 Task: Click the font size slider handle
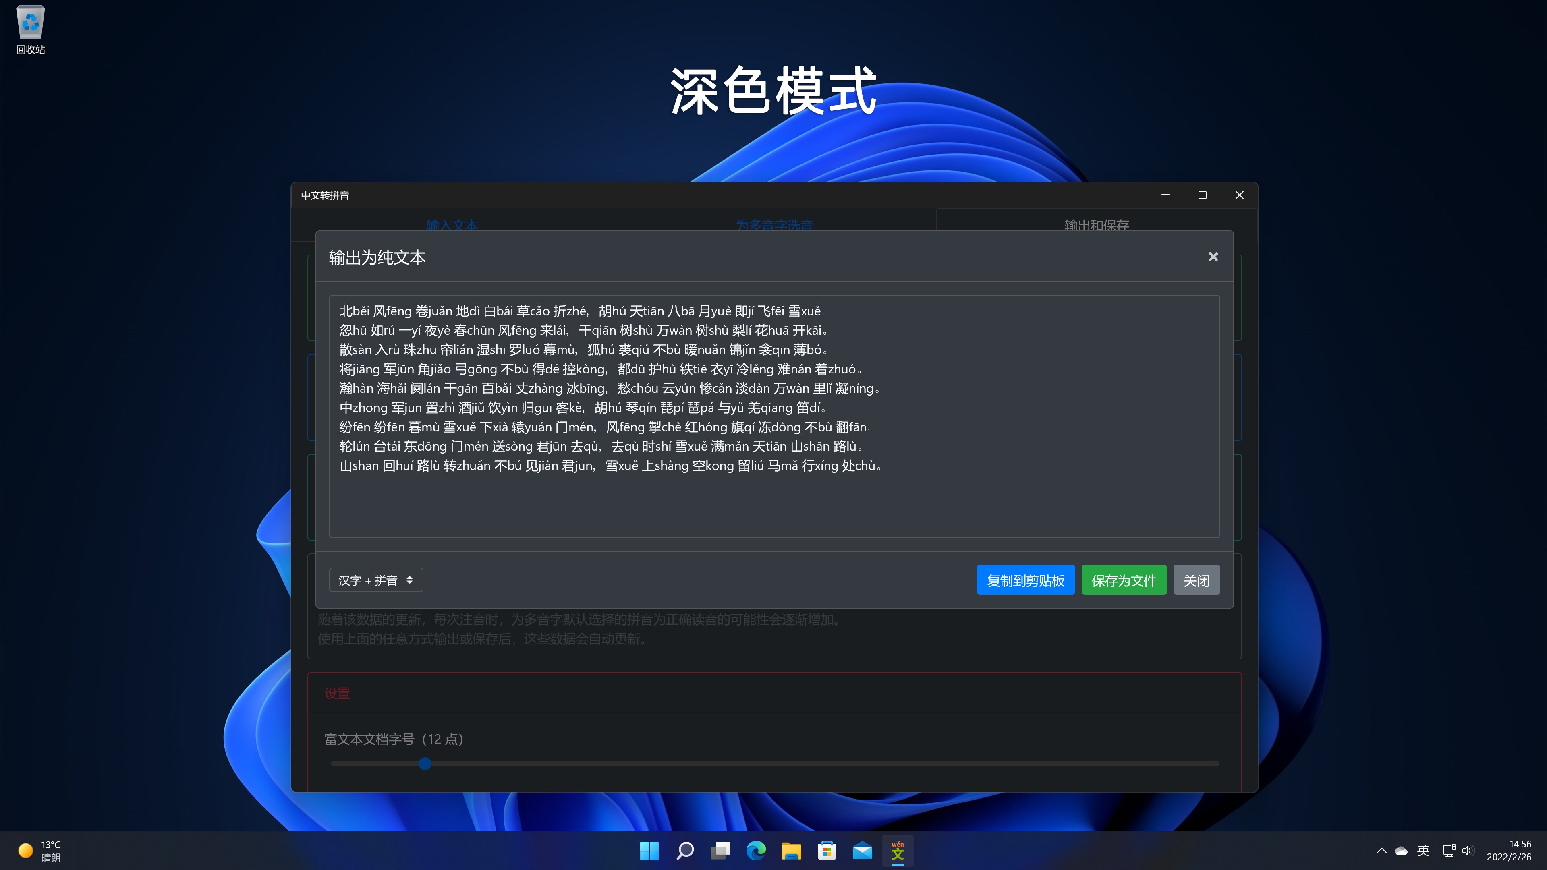[425, 764]
